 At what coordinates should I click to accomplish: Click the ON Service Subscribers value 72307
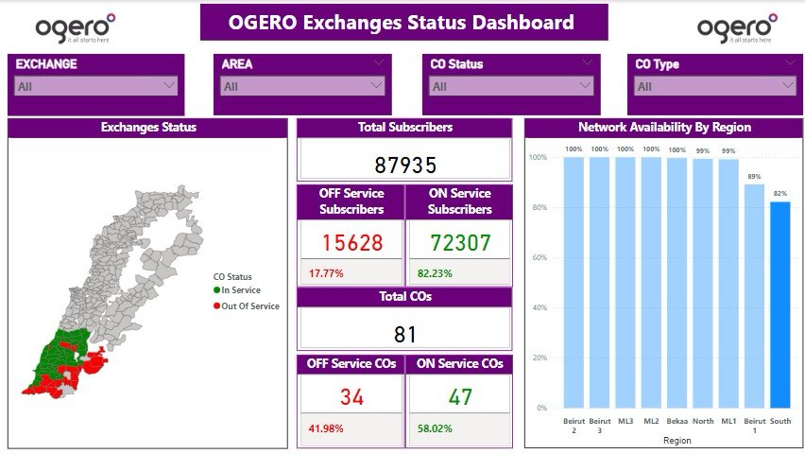[x=460, y=243]
